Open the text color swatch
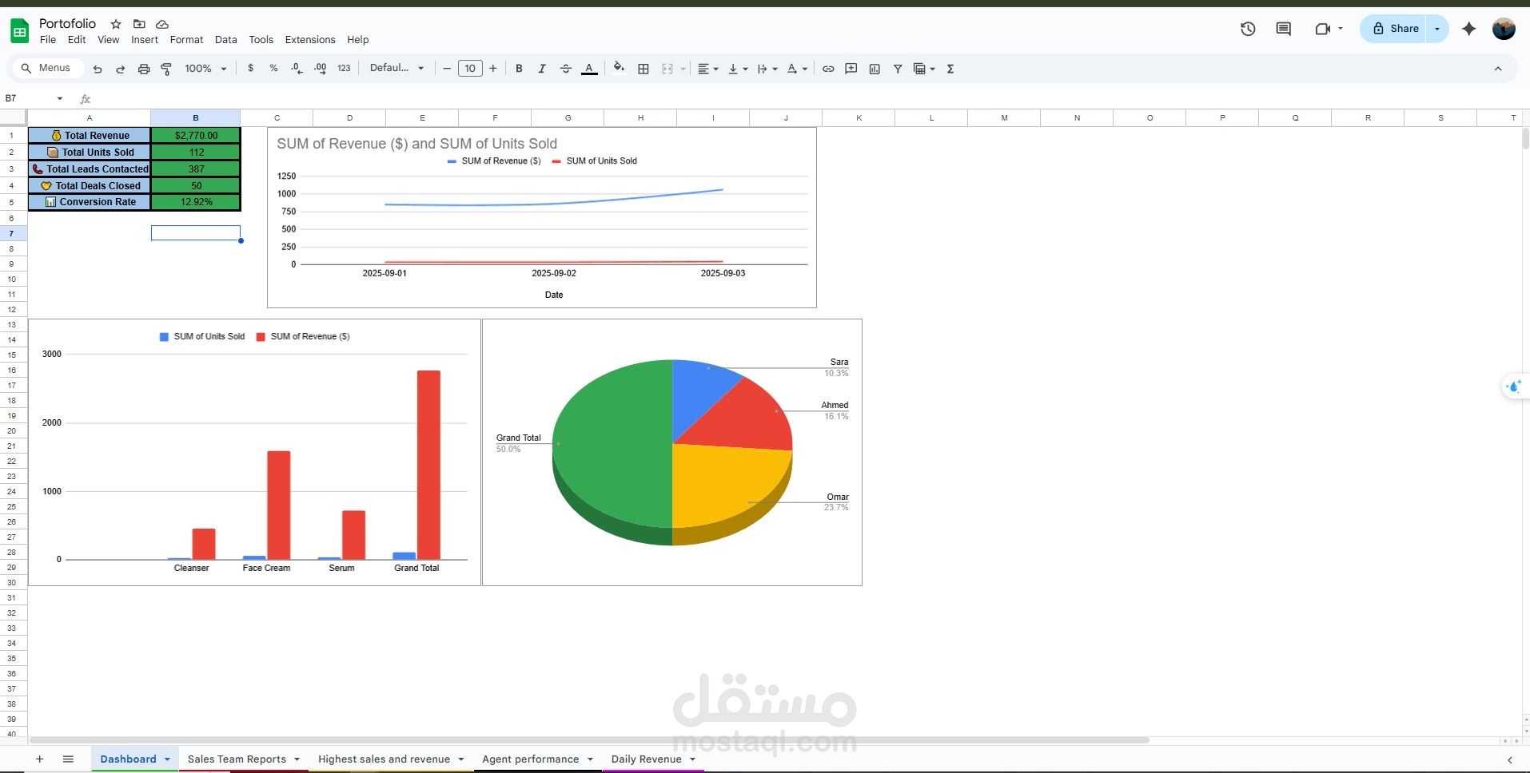 point(589,69)
